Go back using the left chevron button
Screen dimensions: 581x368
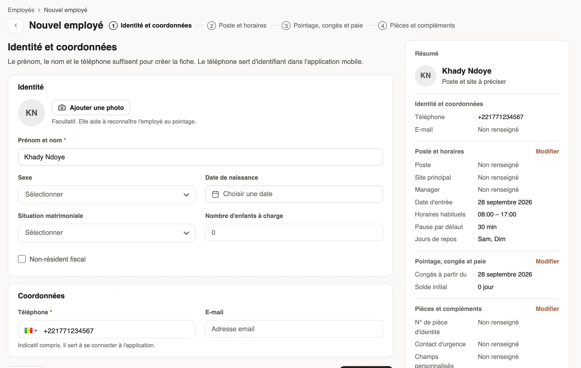[16, 25]
